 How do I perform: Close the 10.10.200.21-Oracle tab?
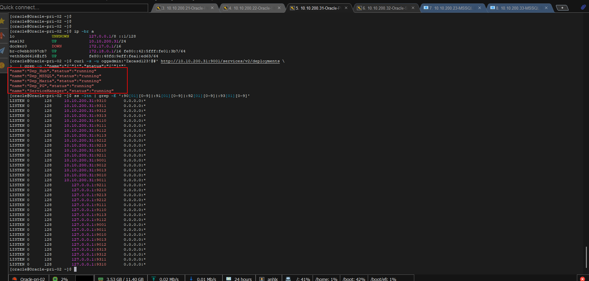[x=212, y=8]
